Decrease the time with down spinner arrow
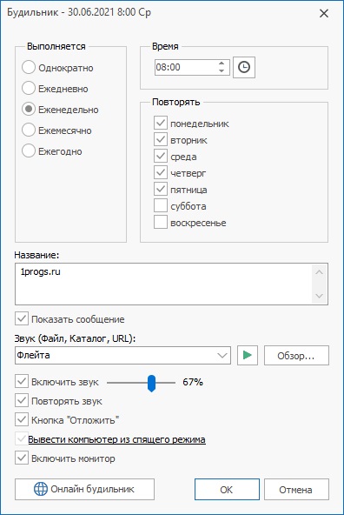Viewport: 344px width, 515px height. coord(222,70)
